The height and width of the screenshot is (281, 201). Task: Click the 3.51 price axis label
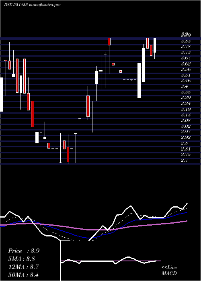click(x=186, y=75)
